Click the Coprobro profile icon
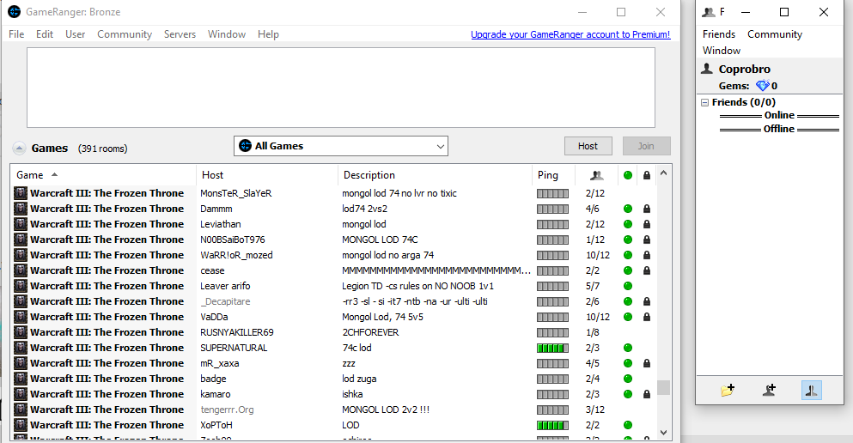Image resolution: width=853 pixels, height=443 pixels. tap(707, 69)
